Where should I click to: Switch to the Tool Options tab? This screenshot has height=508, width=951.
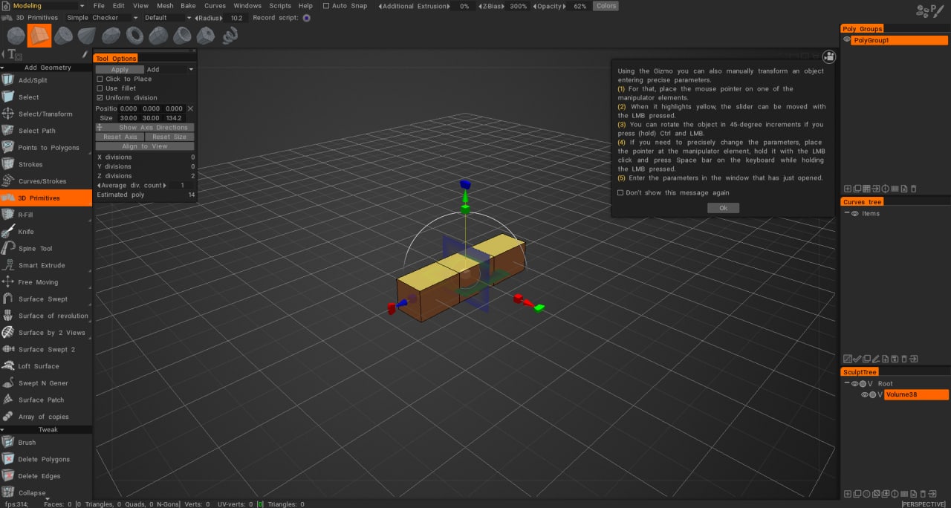(x=116, y=59)
